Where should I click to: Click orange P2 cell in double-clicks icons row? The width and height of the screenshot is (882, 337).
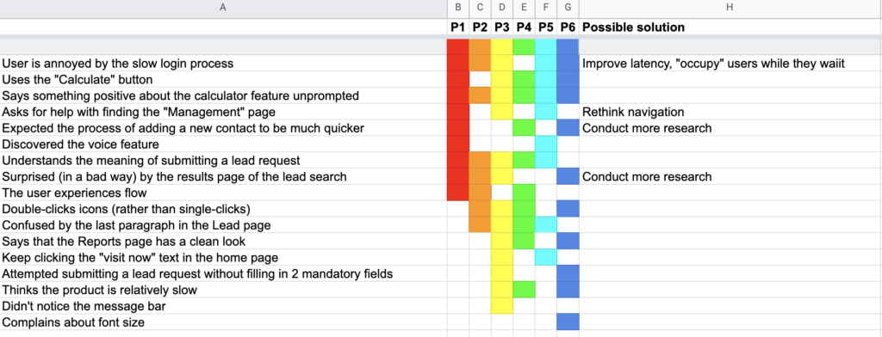pyautogui.click(x=480, y=209)
